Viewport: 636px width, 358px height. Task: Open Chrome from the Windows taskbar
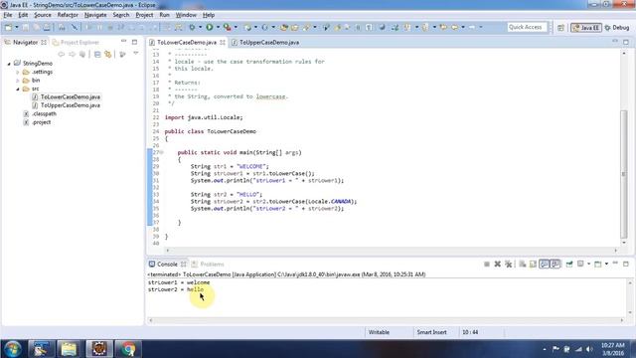click(x=128, y=349)
